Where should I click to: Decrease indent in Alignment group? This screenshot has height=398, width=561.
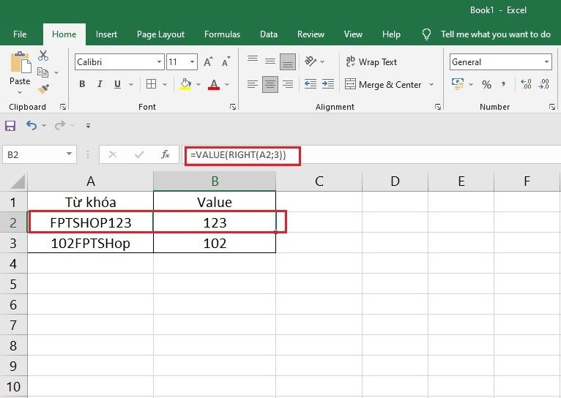click(311, 84)
